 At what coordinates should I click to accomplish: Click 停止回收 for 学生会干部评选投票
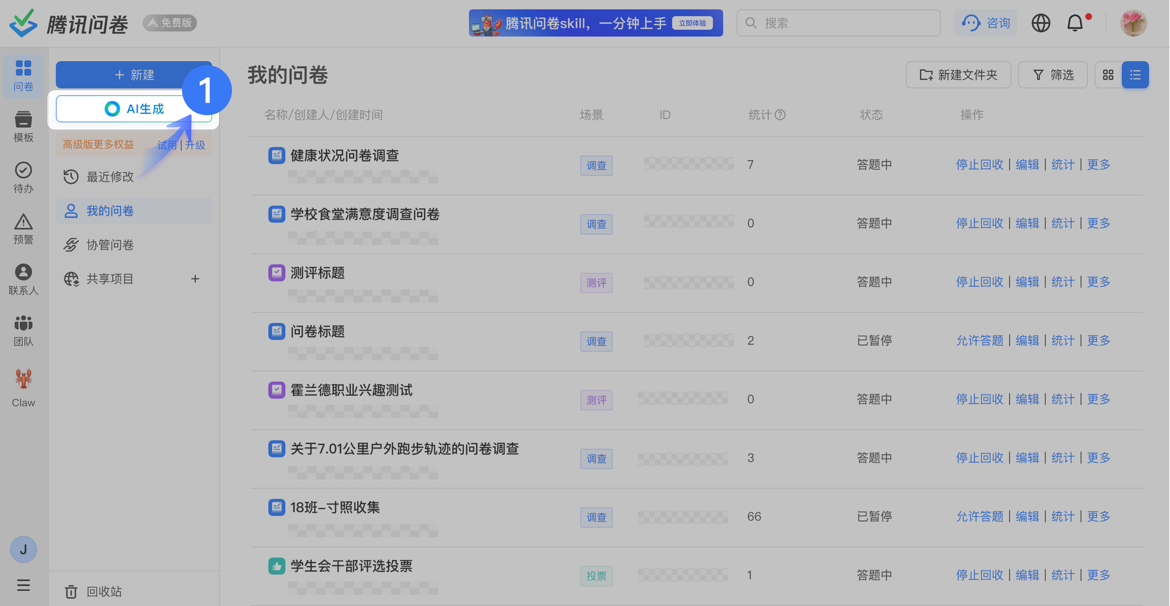(979, 575)
